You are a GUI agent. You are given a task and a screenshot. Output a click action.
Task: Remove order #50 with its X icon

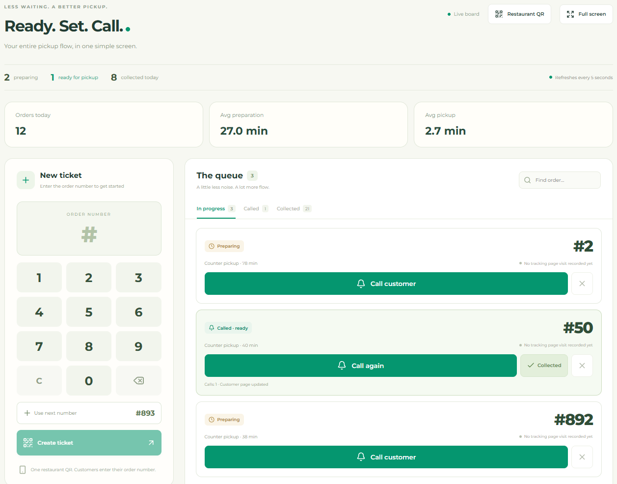point(582,366)
